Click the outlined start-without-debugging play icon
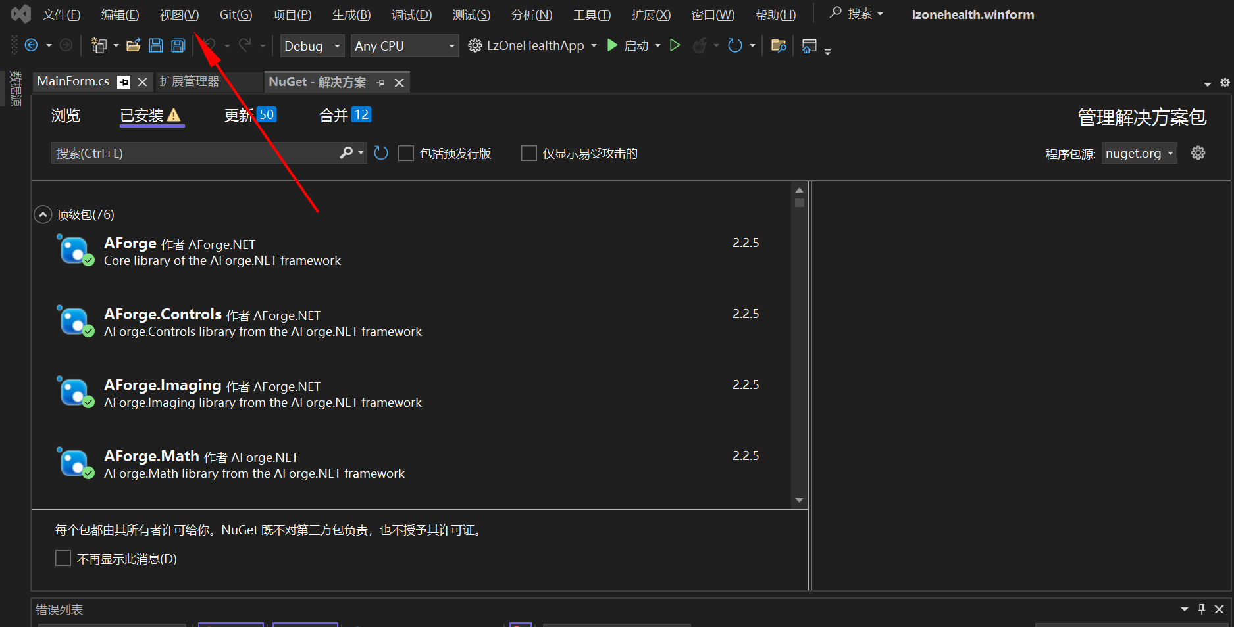The image size is (1234, 627). click(x=675, y=45)
